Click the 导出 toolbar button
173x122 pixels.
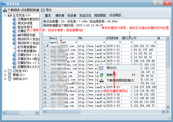pyautogui.click(x=59, y=10)
